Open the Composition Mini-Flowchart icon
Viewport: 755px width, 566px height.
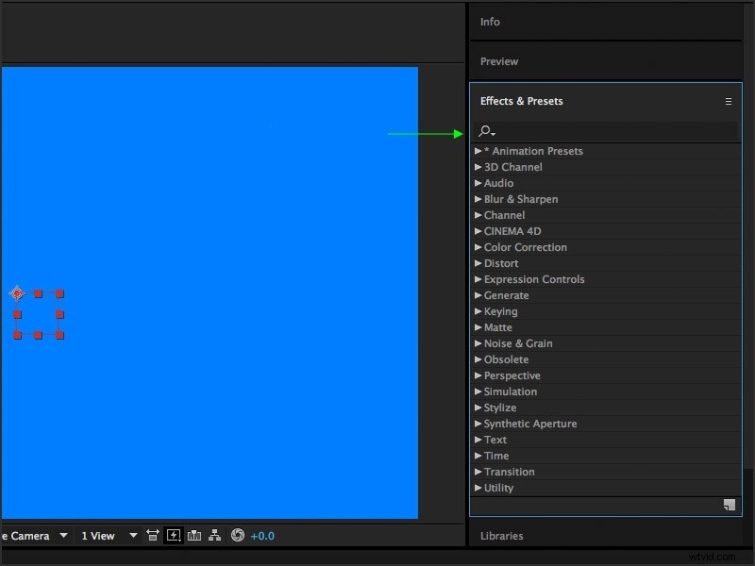(214, 535)
